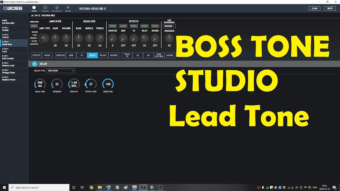Click the Clear button

(x=314, y=8)
